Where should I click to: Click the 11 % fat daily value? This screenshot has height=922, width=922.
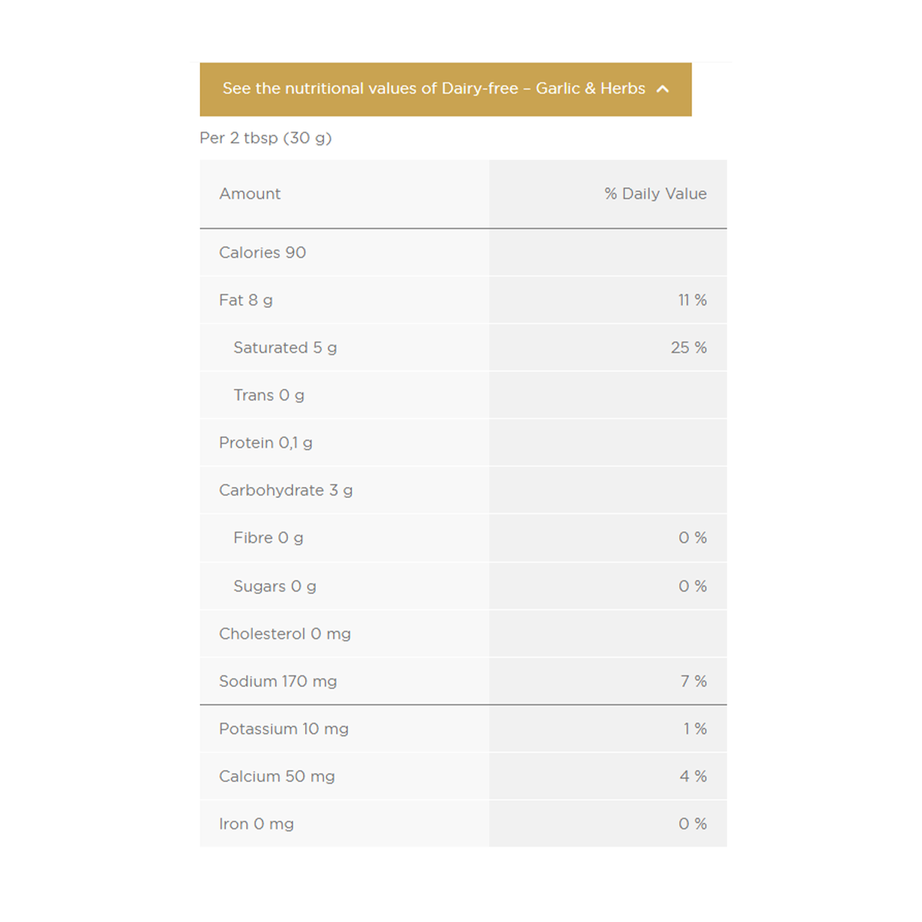point(691,300)
